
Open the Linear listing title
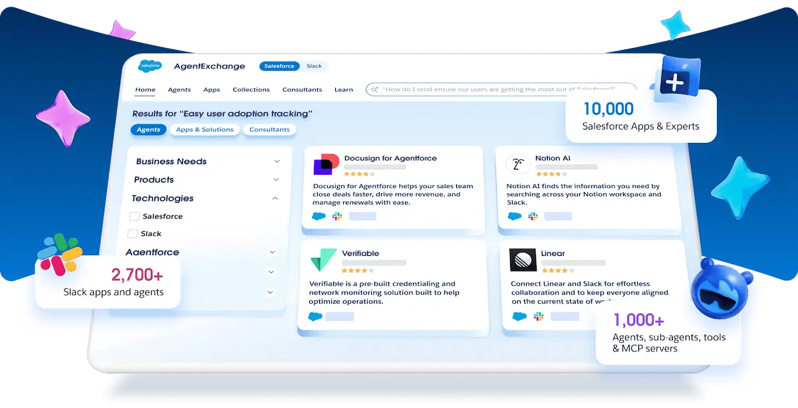pyautogui.click(x=553, y=253)
